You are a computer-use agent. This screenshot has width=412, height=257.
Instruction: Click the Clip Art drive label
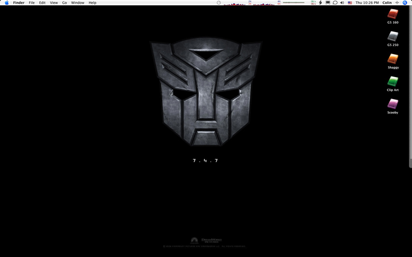tap(393, 90)
